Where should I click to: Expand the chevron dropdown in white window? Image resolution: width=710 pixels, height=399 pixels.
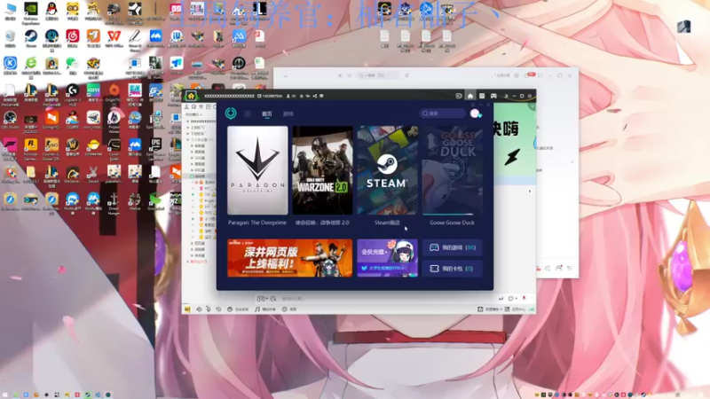point(285,76)
